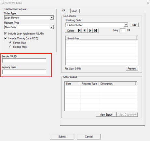Select the Freddie Mac radio option
Screen dimensions: 150x141
tap(10, 47)
